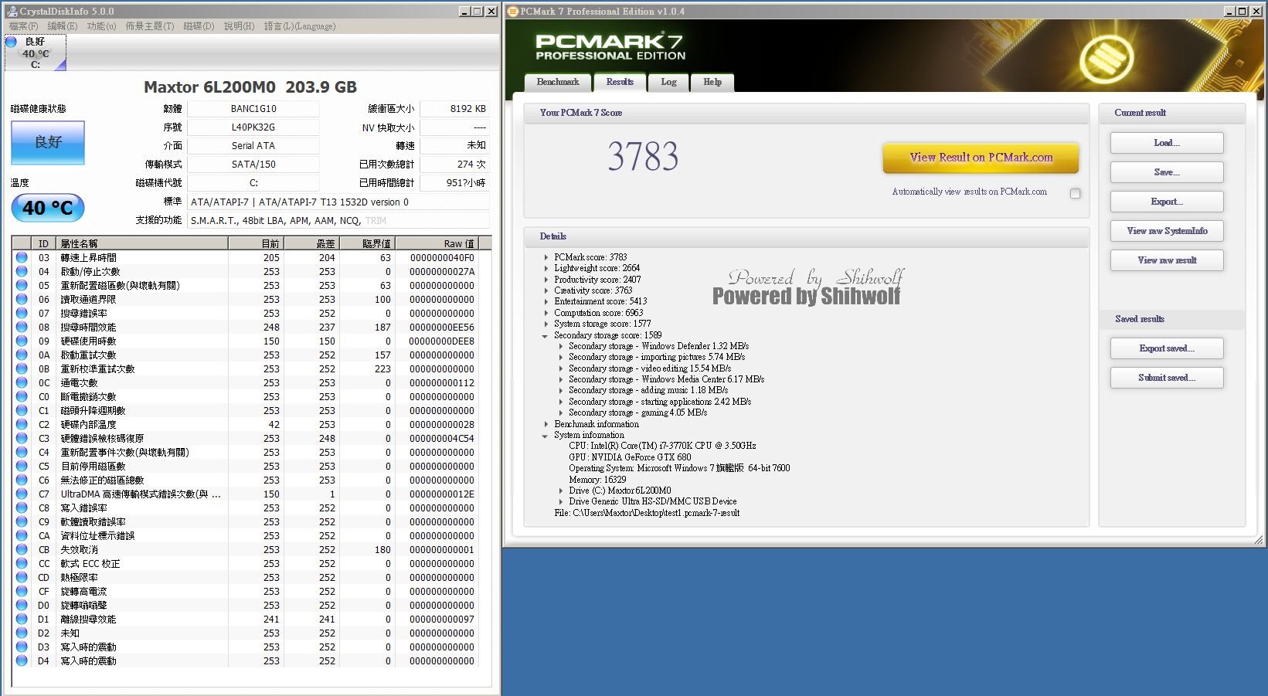Click the status orb beside ID C0
The width and height of the screenshot is (1268, 696).
click(22, 396)
